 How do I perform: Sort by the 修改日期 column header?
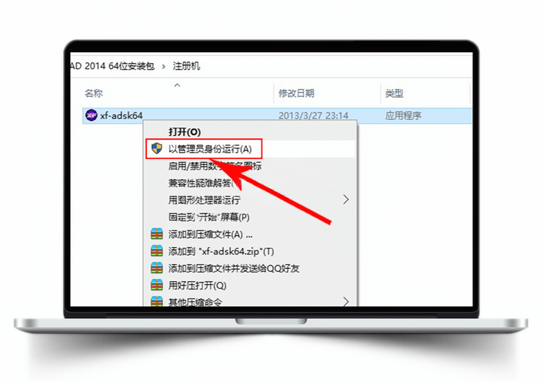click(296, 93)
